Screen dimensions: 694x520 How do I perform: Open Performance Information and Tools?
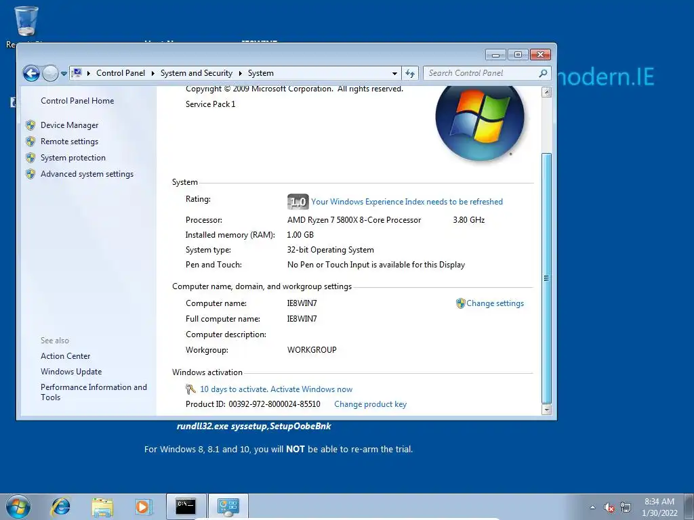pyautogui.click(x=94, y=392)
